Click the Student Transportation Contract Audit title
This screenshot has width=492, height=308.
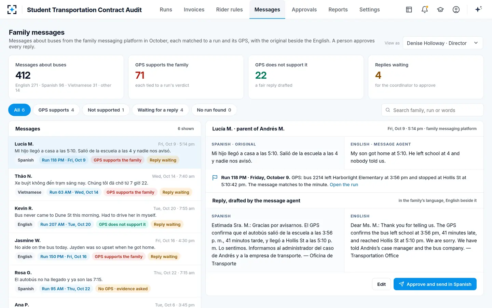click(x=84, y=10)
